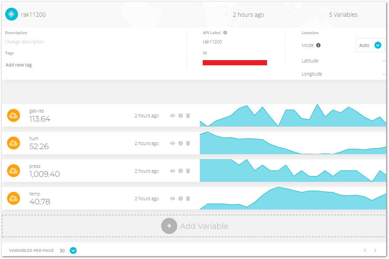Click Add new tag
The image size is (389, 259).
point(18,65)
